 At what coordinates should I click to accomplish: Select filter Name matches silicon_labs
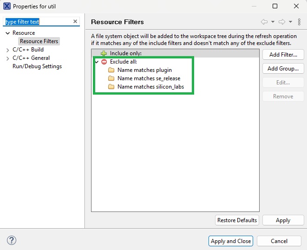coord(150,87)
